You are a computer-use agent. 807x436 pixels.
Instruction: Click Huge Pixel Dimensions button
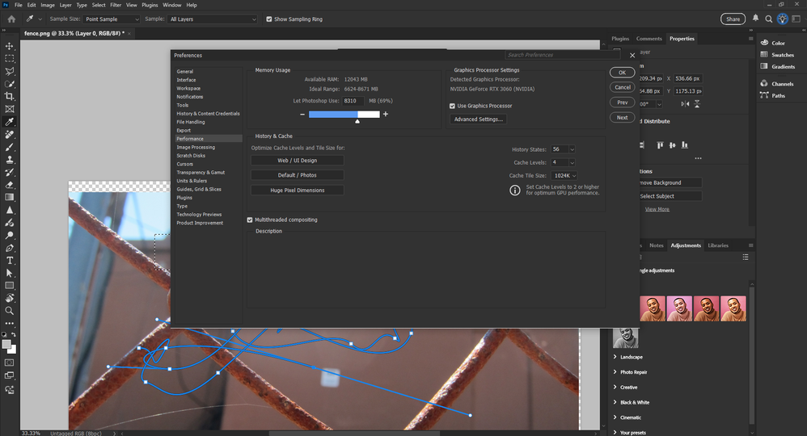(x=297, y=191)
